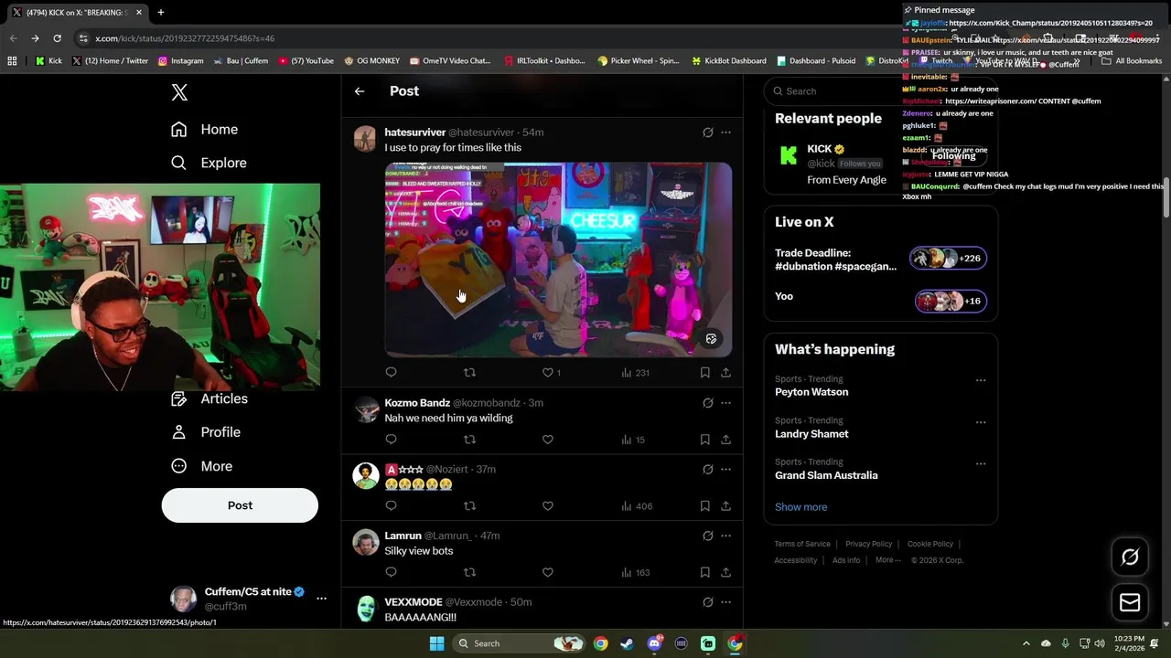Open more options on Kozmo Bandz's post
The width and height of the screenshot is (1171, 658).
[725, 403]
